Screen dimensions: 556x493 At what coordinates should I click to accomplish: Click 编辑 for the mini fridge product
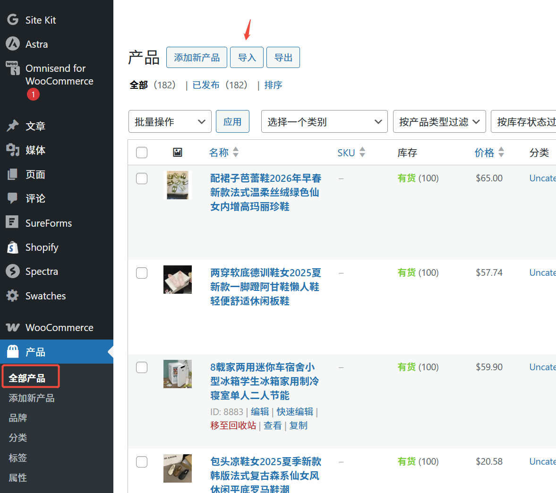[x=260, y=412]
